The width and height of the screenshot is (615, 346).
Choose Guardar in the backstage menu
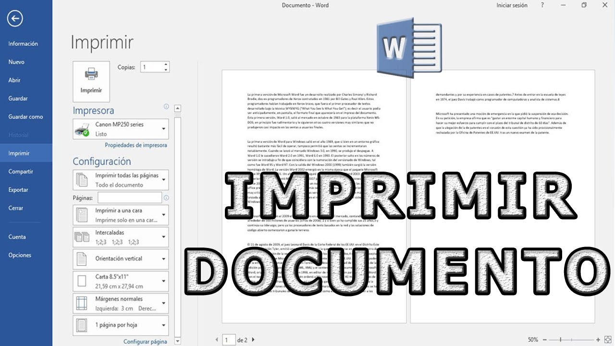pyautogui.click(x=18, y=99)
